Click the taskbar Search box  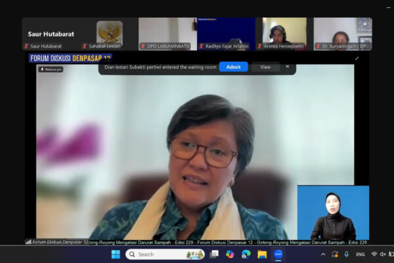tap(165, 254)
